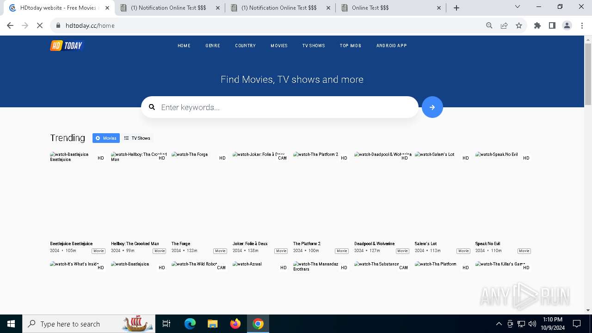The height and width of the screenshot is (333, 592).
Task: Click Chrome icon on taskbar
Action: pos(258,324)
